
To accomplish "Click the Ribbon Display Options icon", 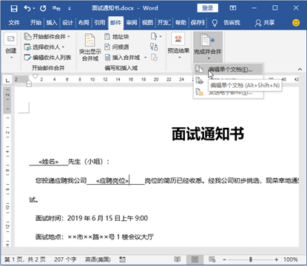I will (233, 8).
